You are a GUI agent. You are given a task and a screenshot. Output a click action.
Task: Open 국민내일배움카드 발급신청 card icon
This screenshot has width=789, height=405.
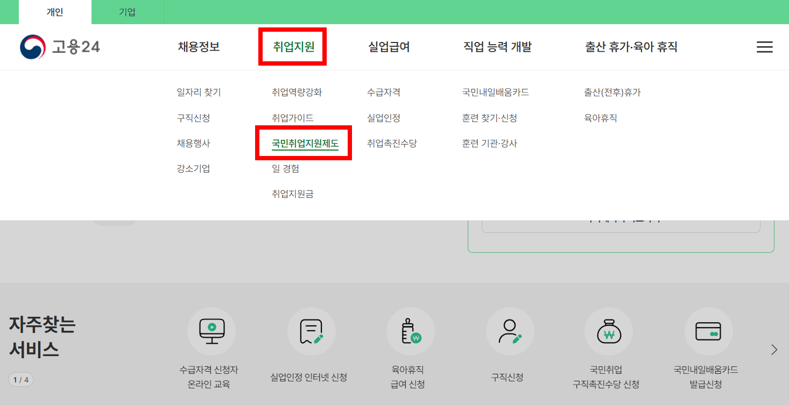pos(708,331)
